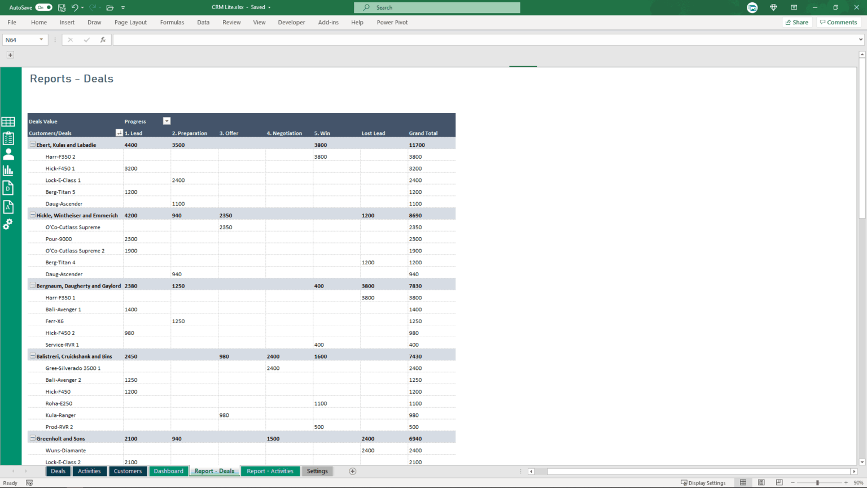This screenshot has width=867, height=488.
Task: Open Settings via the gears sidebar icon
Action: click(8, 224)
